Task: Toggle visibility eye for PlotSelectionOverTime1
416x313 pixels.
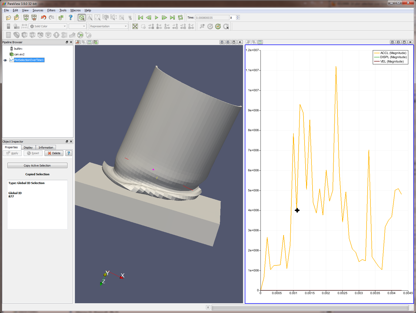Action: tap(5, 60)
